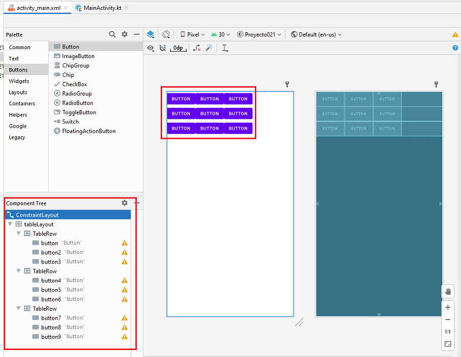Screen dimensions: 461x357
Task: Zoom to fit screen icon
Action: (448, 344)
